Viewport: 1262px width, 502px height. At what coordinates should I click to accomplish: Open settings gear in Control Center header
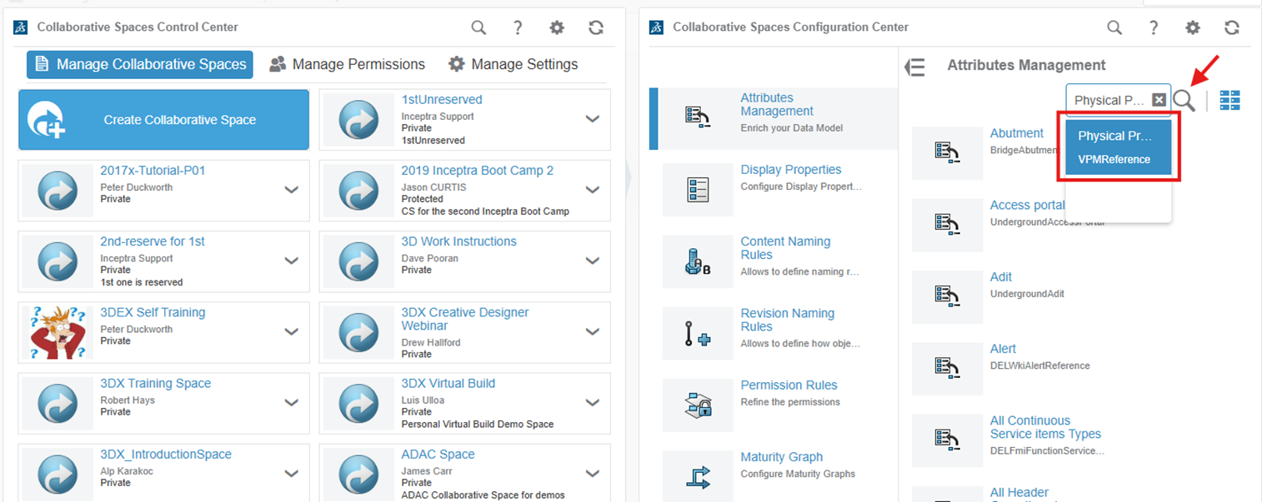click(x=557, y=27)
